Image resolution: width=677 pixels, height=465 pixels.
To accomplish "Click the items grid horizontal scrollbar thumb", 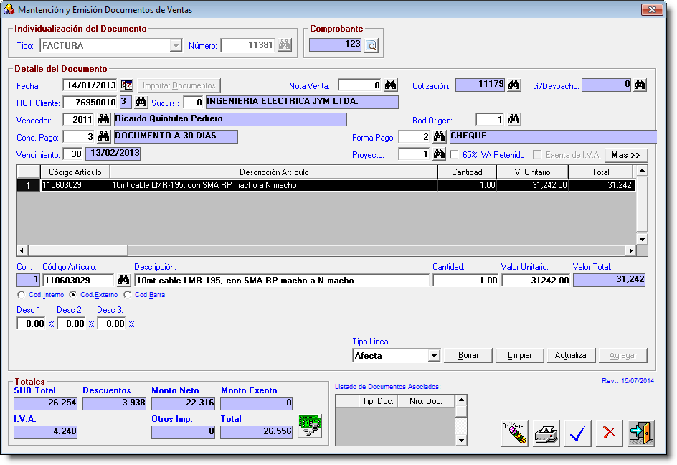I will click(78, 250).
